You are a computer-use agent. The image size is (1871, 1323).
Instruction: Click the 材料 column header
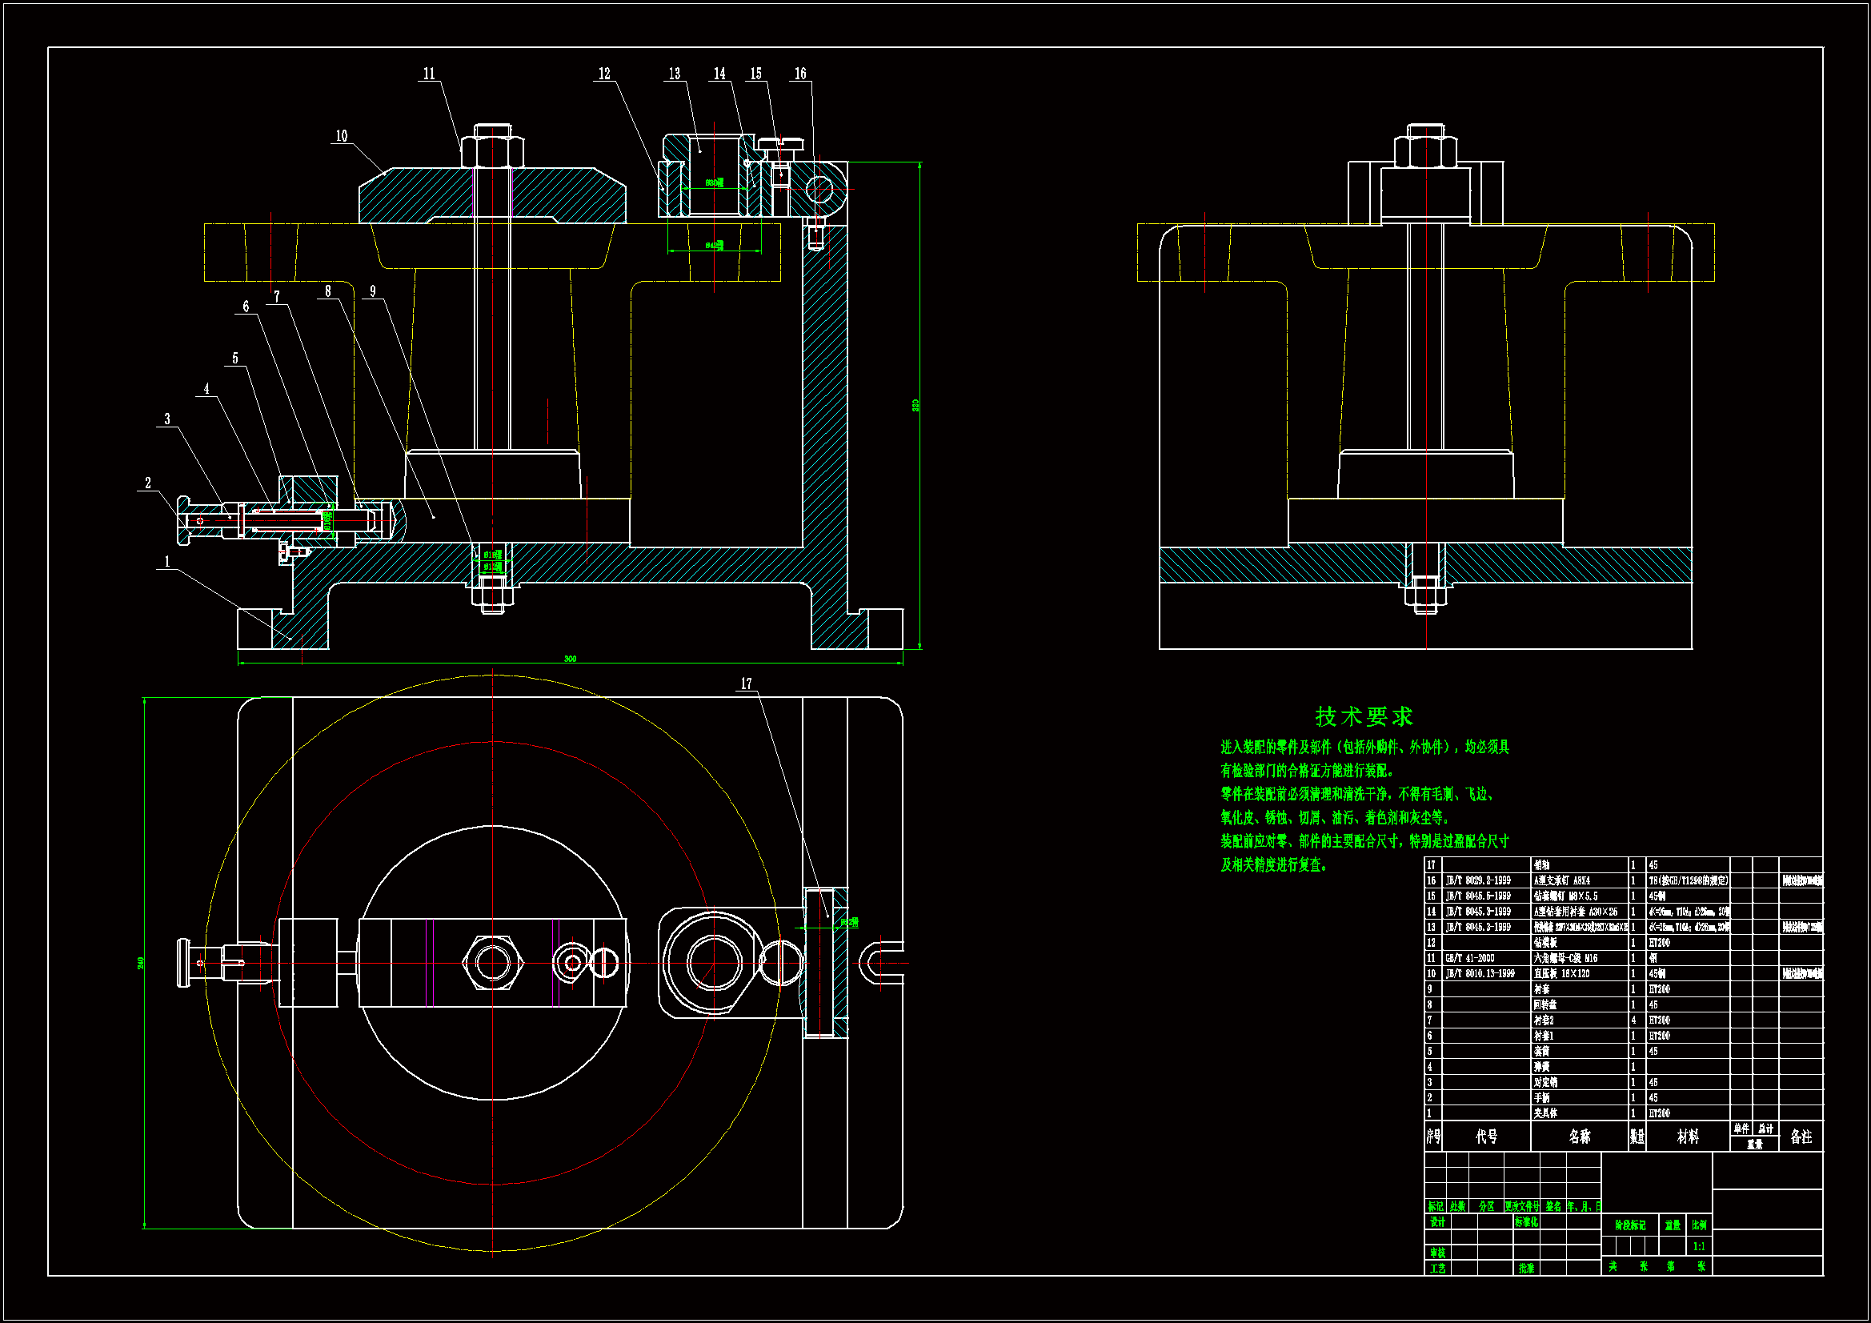1688,1137
